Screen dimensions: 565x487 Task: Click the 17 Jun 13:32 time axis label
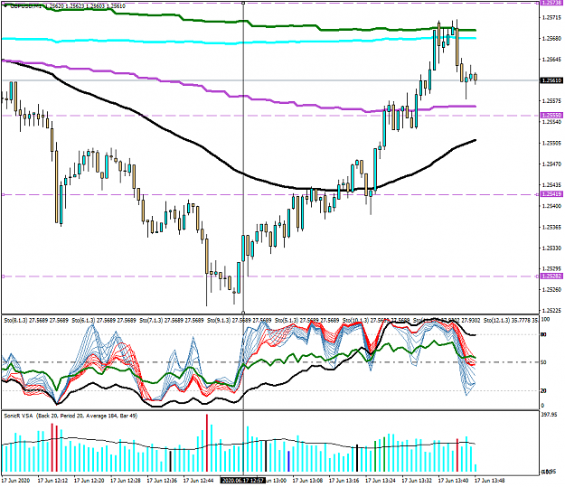pyautogui.click(x=417, y=481)
